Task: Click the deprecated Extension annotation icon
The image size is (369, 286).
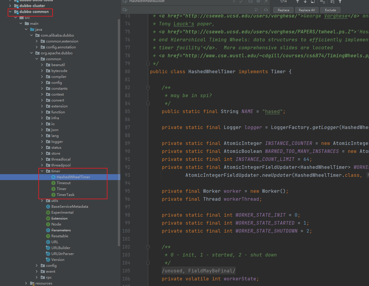Action: 48,218
